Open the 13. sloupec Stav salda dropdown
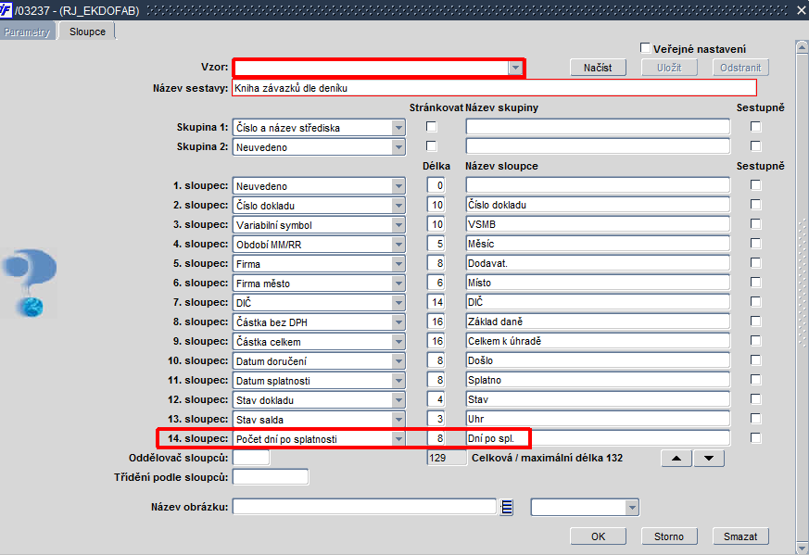 398,420
